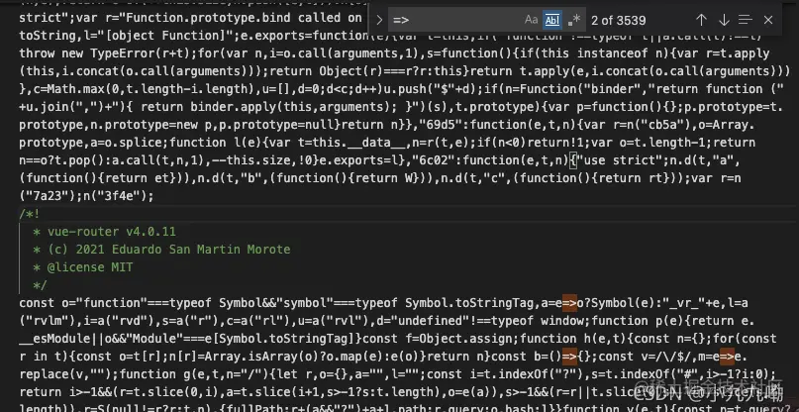The height and width of the screenshot is (412, 799).
Task: Click the "/*!" comment opening
Action: pos(30,214)
